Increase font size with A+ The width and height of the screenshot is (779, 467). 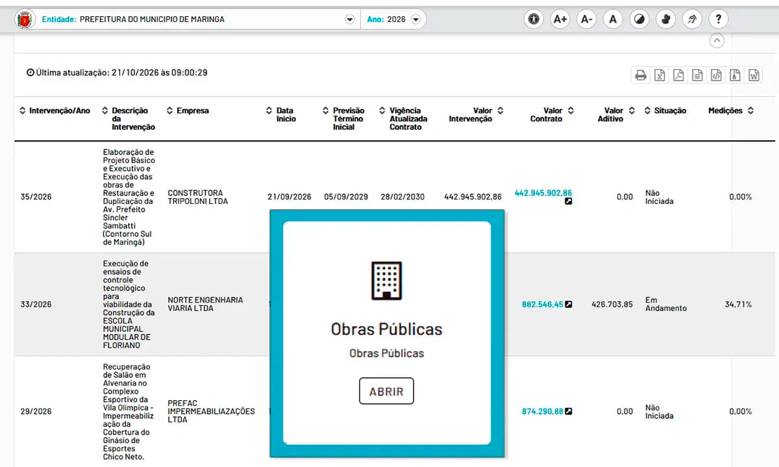pyautogui.click(x=560, y=19)
